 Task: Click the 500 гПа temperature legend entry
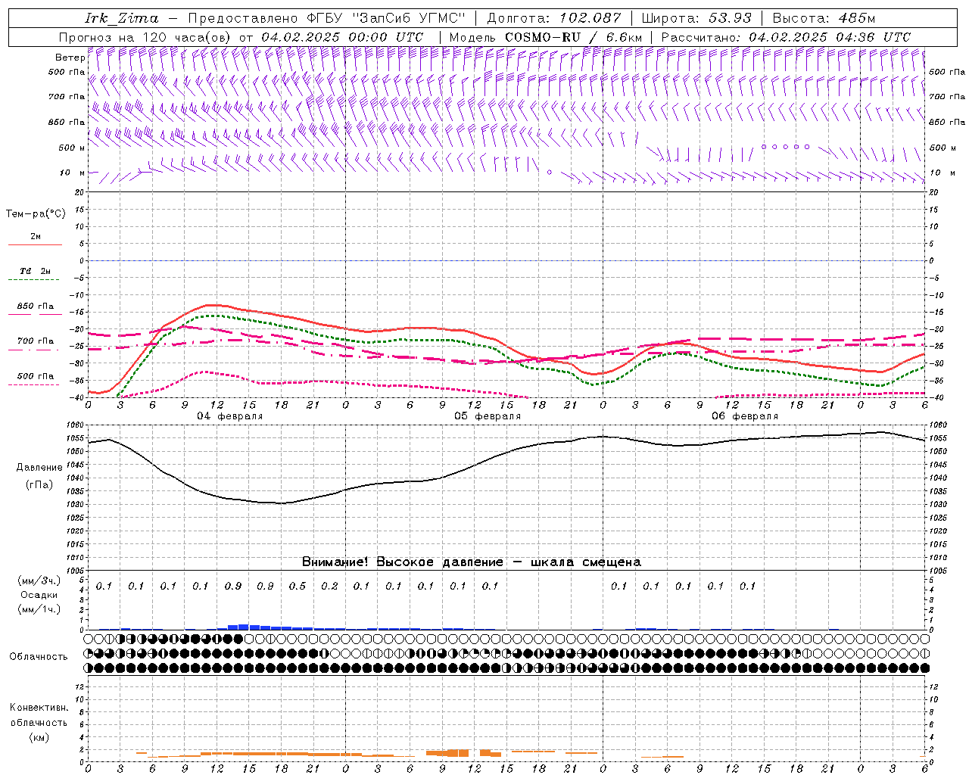pyautogui.click(x=36, y=376)
